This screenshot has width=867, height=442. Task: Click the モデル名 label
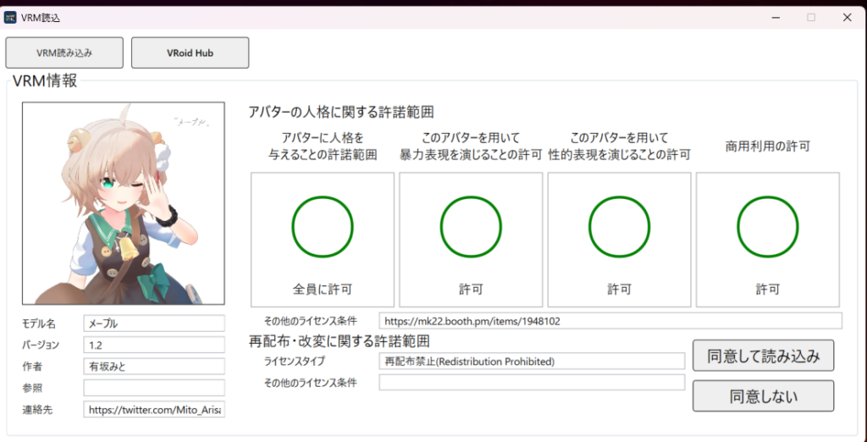(39, 323)
